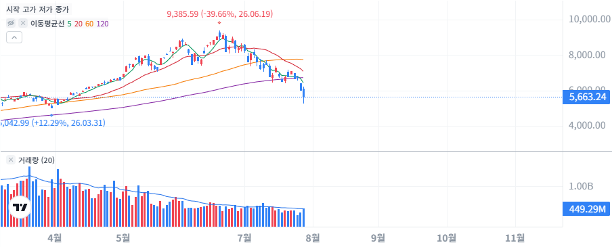Select the red 20-day moving average label

coord(78,24)
